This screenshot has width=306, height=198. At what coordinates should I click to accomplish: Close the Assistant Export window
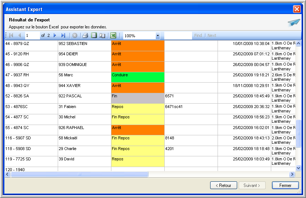[296, 9]
